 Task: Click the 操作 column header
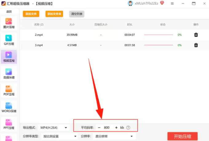pyautogui.click(x=196, y=24)
